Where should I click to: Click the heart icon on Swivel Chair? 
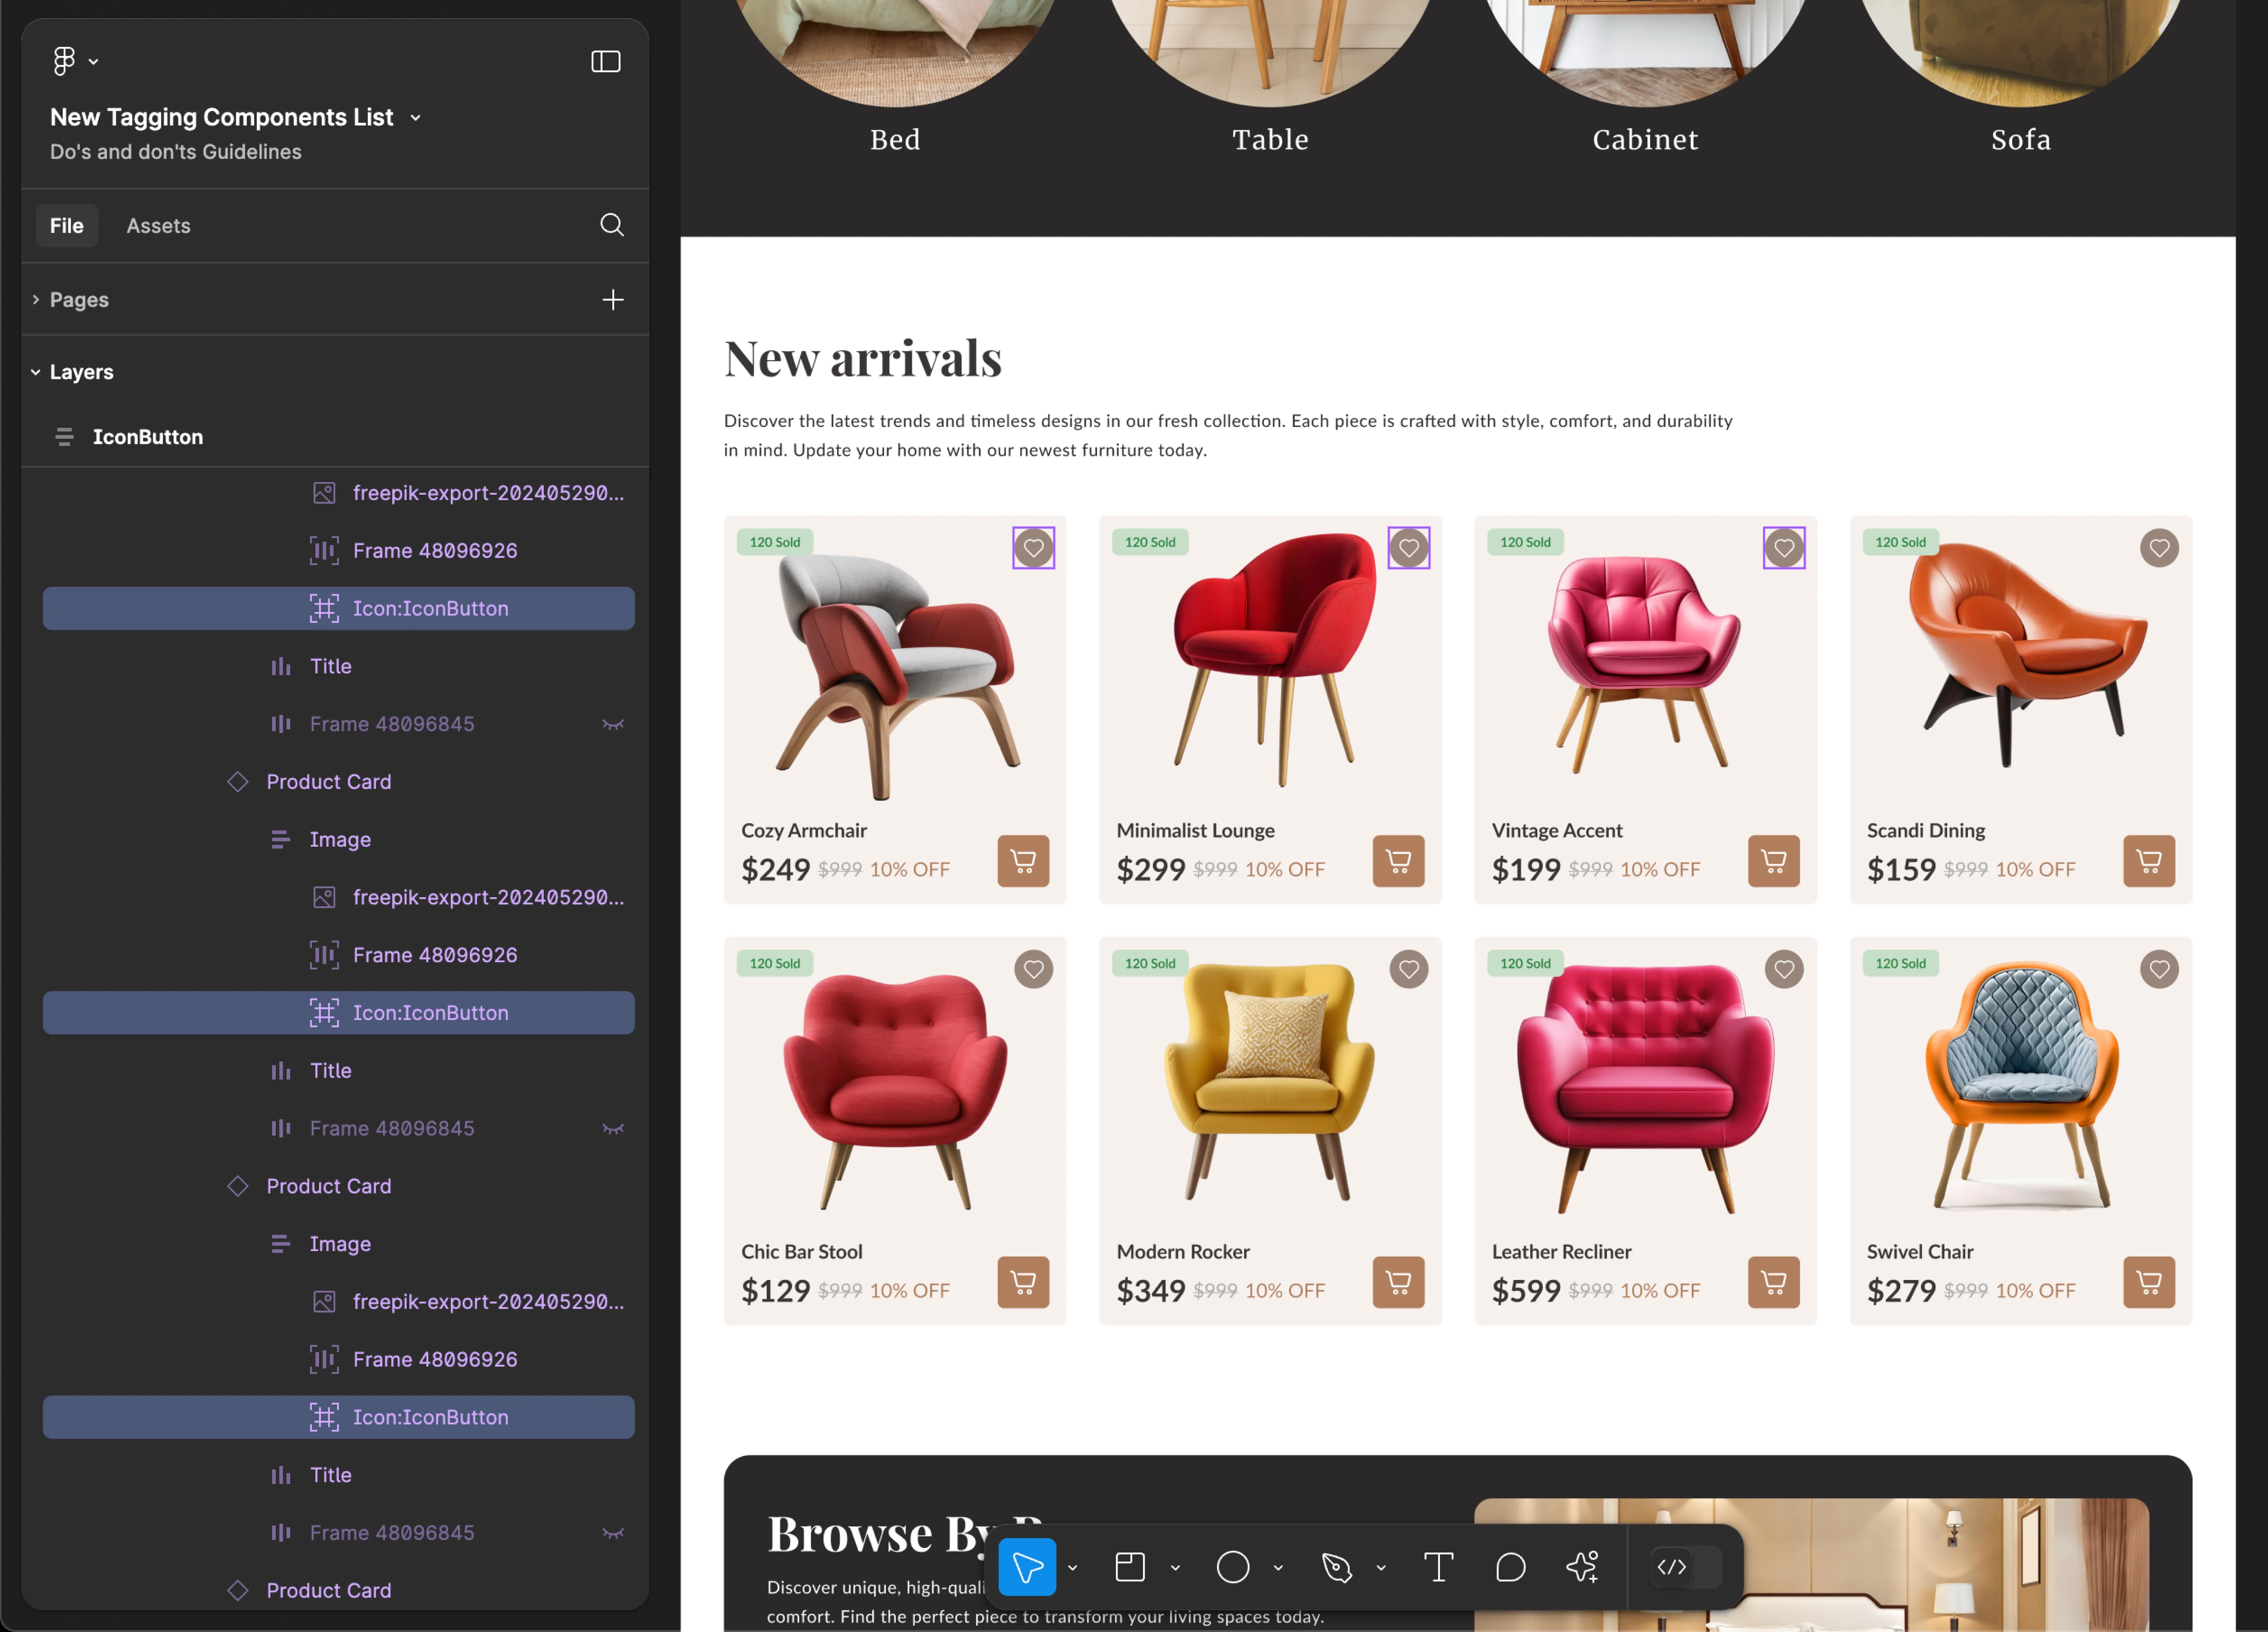(x=2160, y=969)
